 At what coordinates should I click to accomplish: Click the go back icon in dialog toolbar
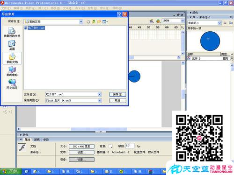tap(88, 21)
